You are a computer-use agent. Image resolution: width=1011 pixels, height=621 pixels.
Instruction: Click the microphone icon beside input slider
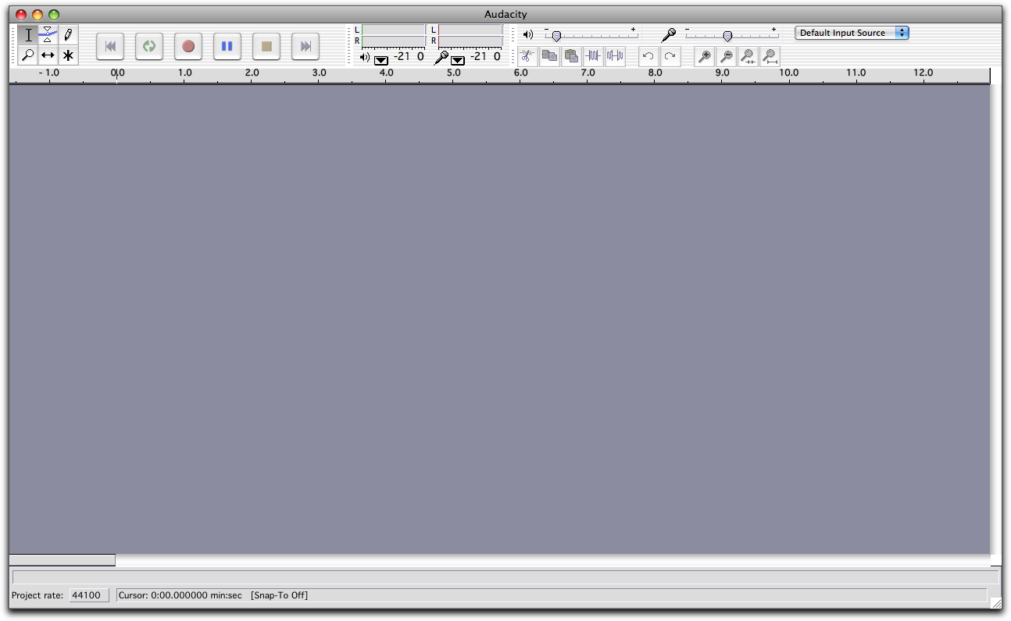(x=668, y=35)
